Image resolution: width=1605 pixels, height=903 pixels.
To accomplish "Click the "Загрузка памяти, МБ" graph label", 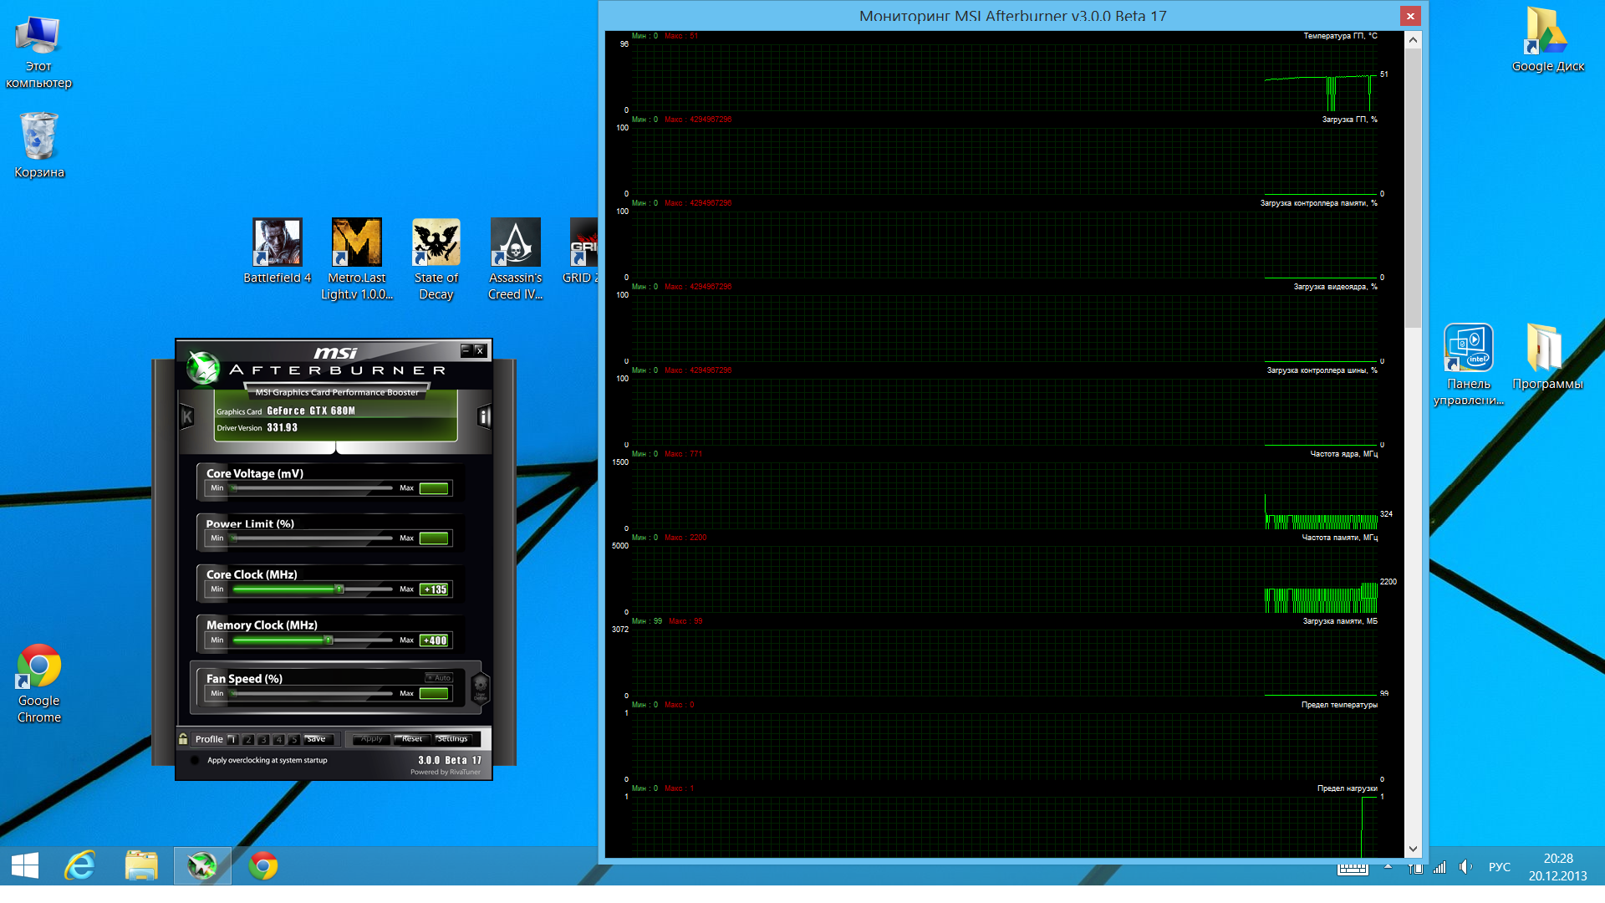I will pyautogui.click(x=1340, y=621).
